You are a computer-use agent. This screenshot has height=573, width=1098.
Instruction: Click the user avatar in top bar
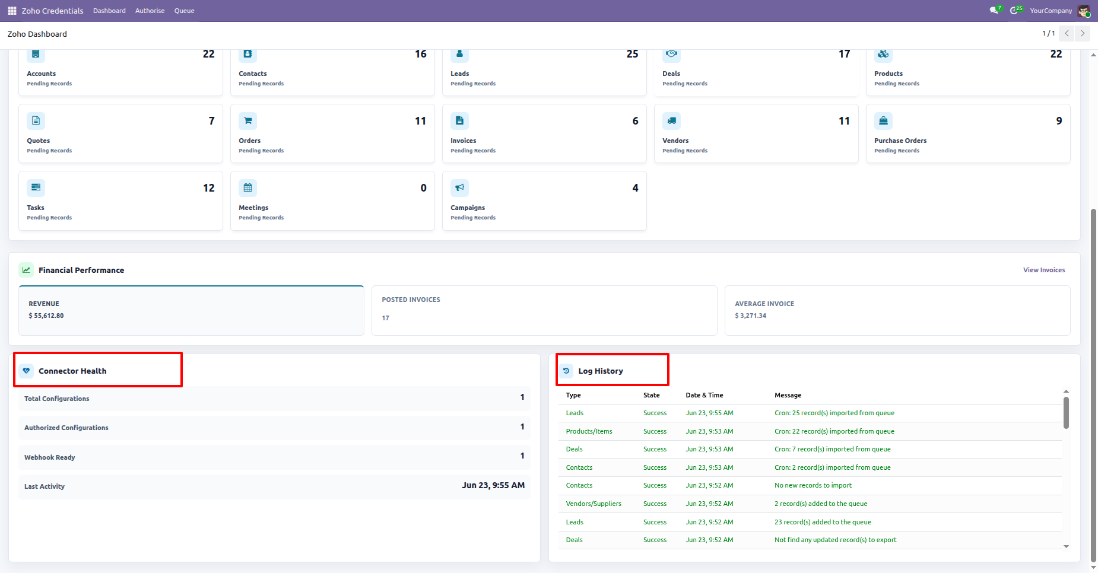pos(1084,11)
